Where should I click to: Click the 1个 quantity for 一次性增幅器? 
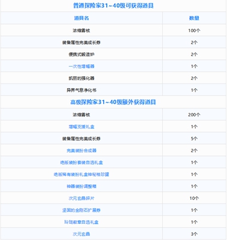pos(194,66)
